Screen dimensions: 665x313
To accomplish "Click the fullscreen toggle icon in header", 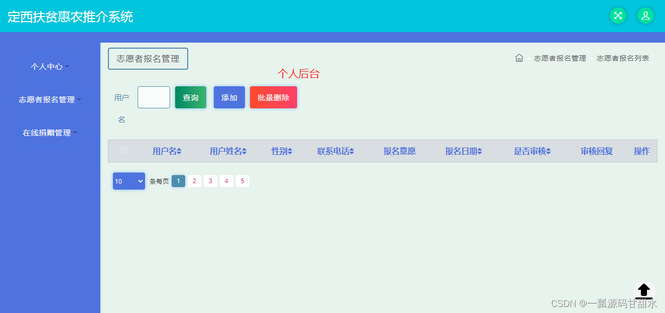I will point(618,15).
